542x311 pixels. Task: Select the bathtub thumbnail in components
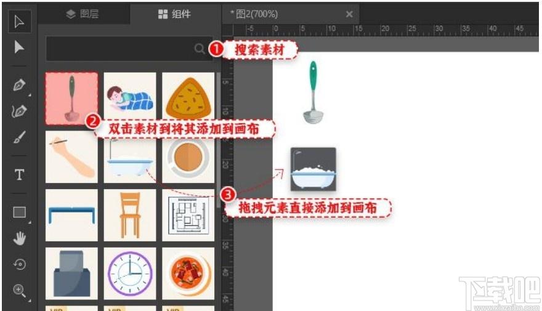point(130,160)
